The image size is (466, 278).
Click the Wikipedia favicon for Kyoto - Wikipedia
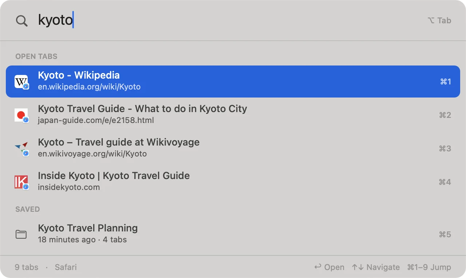(21, 82)
